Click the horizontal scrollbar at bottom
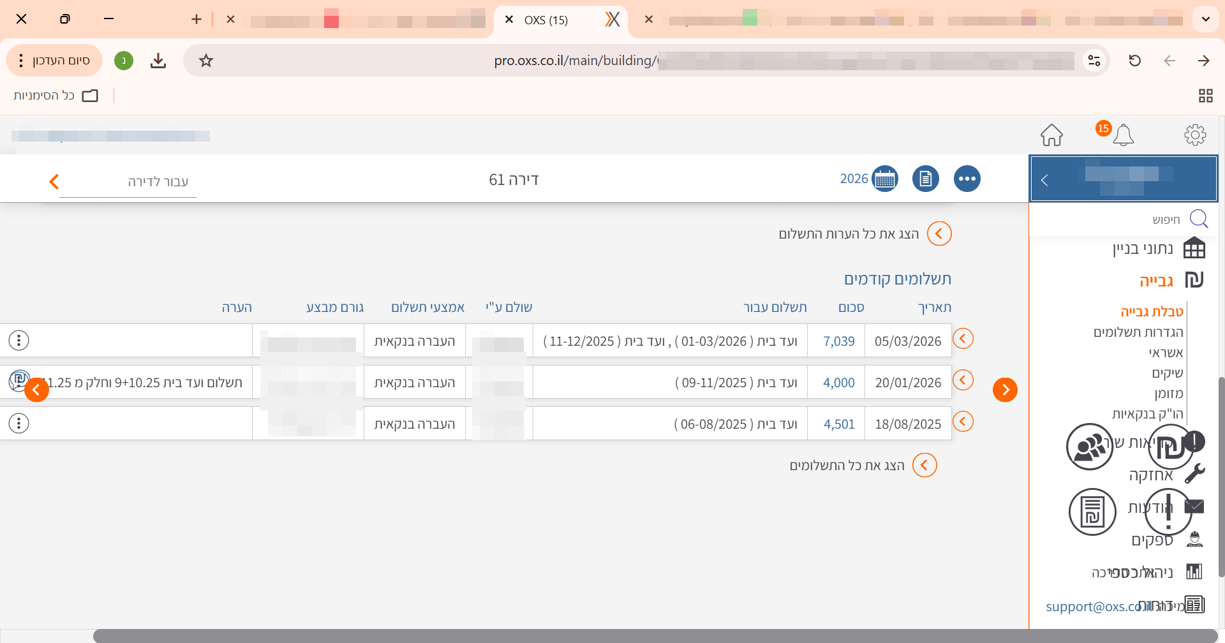 click(x=638, y=636)
